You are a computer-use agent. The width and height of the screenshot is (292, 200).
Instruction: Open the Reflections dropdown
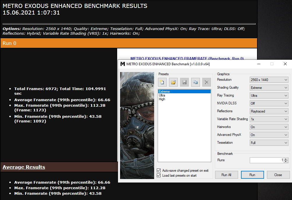[269, 111]
